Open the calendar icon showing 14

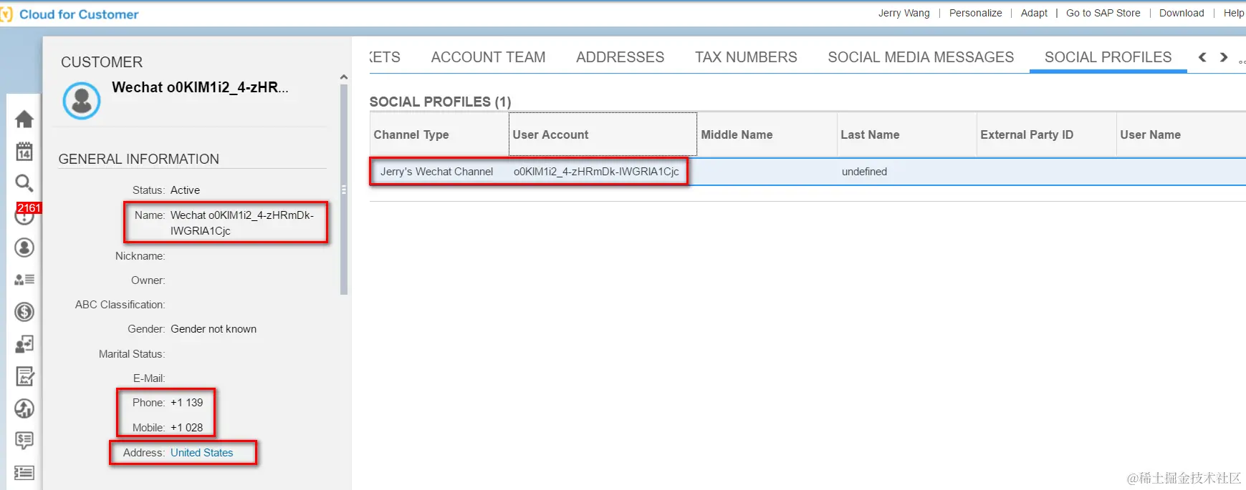[24, 151]
